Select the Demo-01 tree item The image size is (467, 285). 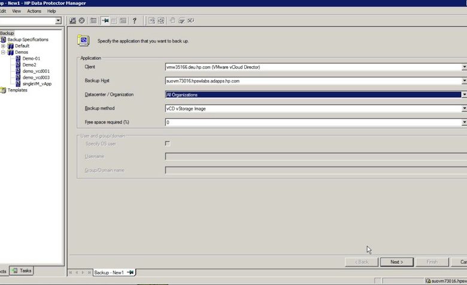[x=31, y=59]
